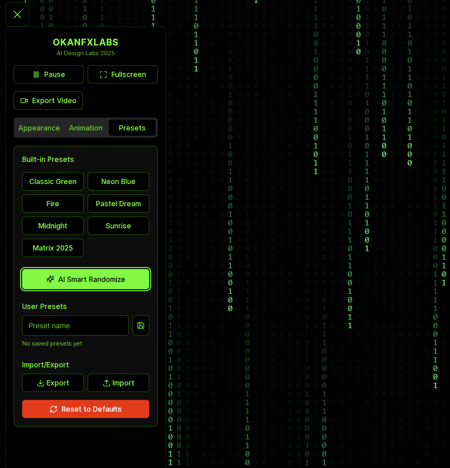
Task: Click AI Smart Randomize
Action: click(86, 279)
